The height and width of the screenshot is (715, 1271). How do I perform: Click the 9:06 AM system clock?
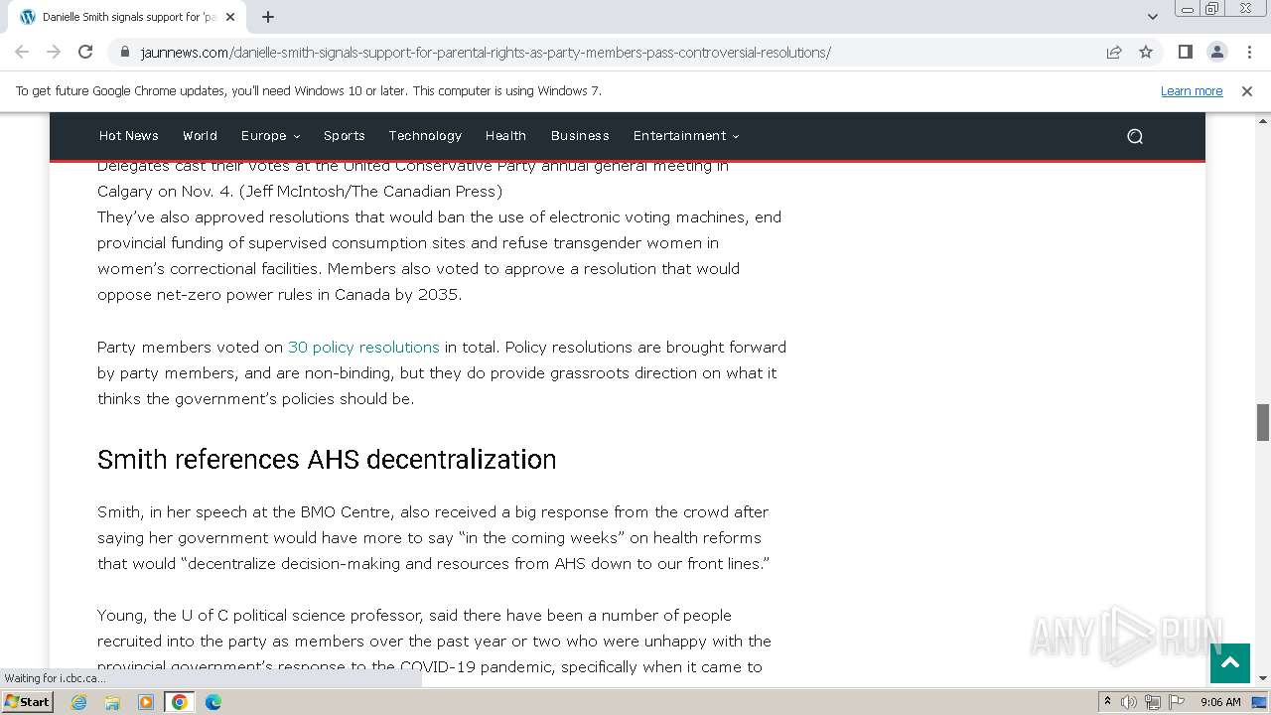coord(1220,702)
